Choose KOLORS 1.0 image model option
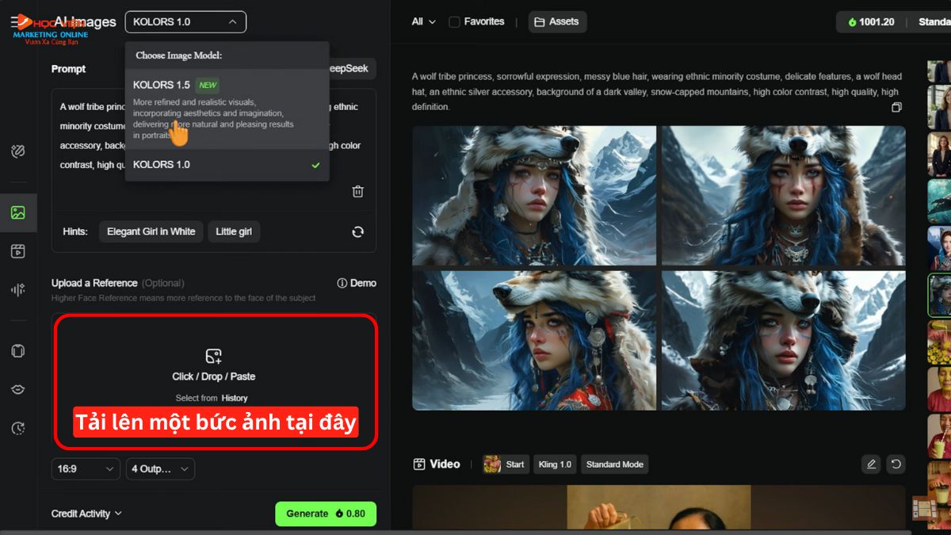Image resolution: width=951 pixels, height=535 pixels. (227, 165)
